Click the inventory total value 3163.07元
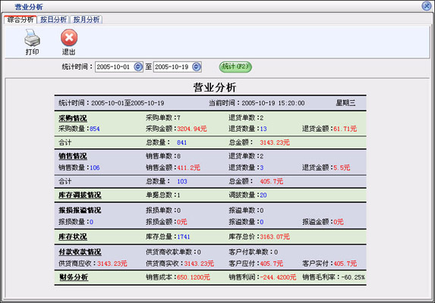The width and height of the screenshot is (435, 303). pos(275,237)
